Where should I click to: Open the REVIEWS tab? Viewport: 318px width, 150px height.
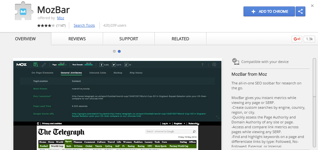(x=77, y=39)
